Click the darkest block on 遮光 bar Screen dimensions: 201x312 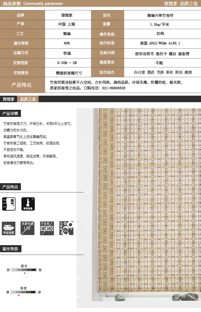pos(34,270)
